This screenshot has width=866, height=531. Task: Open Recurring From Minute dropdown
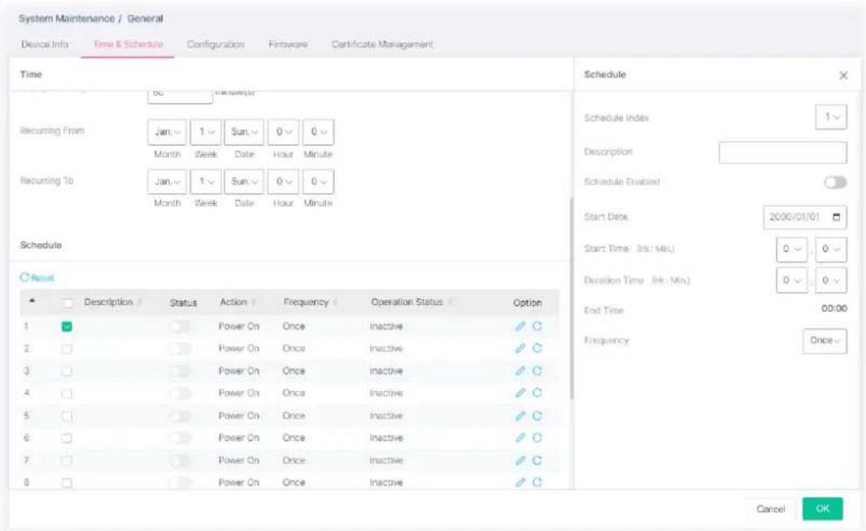[x=318, y=132]
